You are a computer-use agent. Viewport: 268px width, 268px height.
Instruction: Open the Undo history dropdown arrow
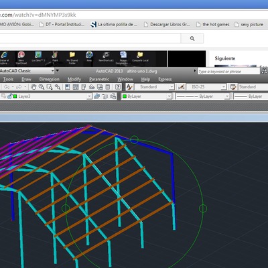(x=13, y=87)
